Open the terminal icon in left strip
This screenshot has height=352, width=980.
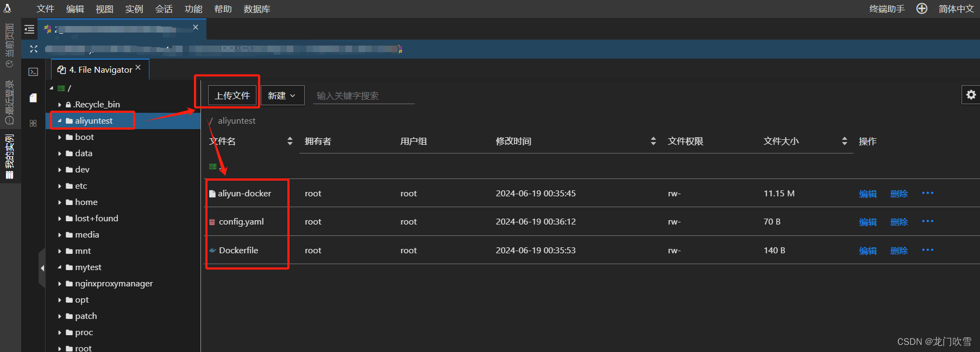tap(33, 72)
